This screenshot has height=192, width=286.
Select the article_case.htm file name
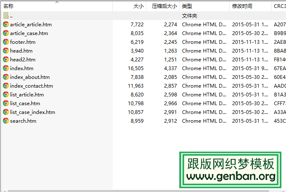click(x=29, y=33)
